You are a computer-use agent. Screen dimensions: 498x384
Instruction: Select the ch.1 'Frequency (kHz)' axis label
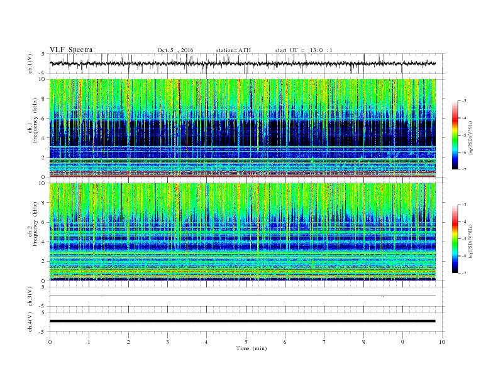point(35,120)
